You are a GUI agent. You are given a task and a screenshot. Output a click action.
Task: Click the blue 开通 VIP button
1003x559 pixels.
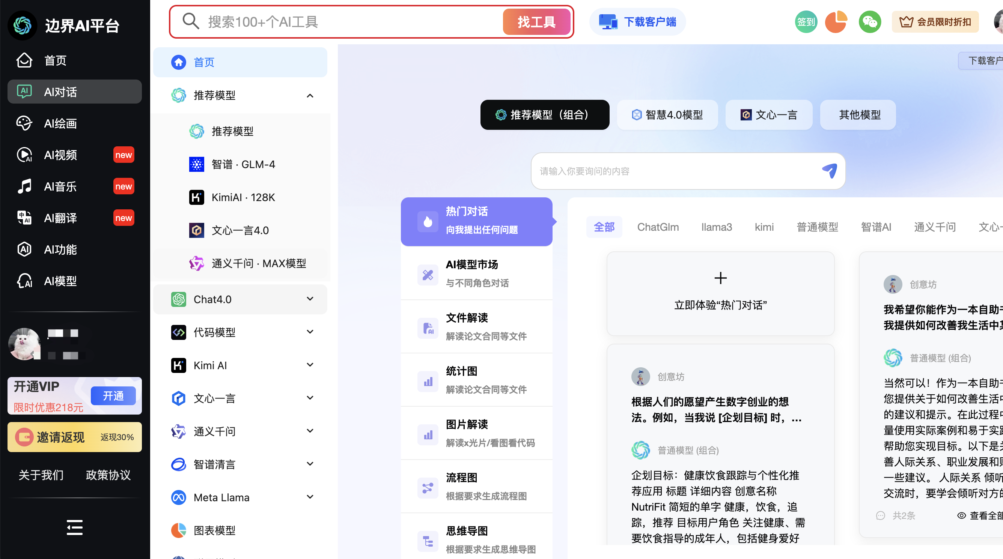coord(113,396)
